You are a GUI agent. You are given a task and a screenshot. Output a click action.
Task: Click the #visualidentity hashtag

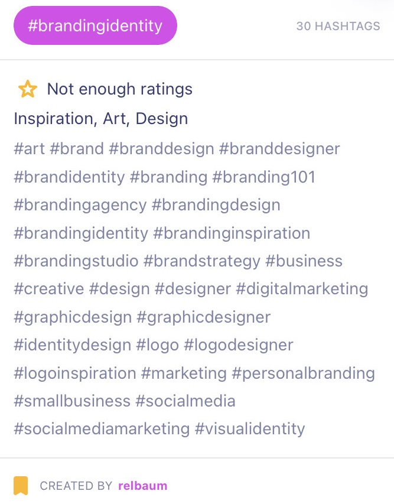point(250,429)
